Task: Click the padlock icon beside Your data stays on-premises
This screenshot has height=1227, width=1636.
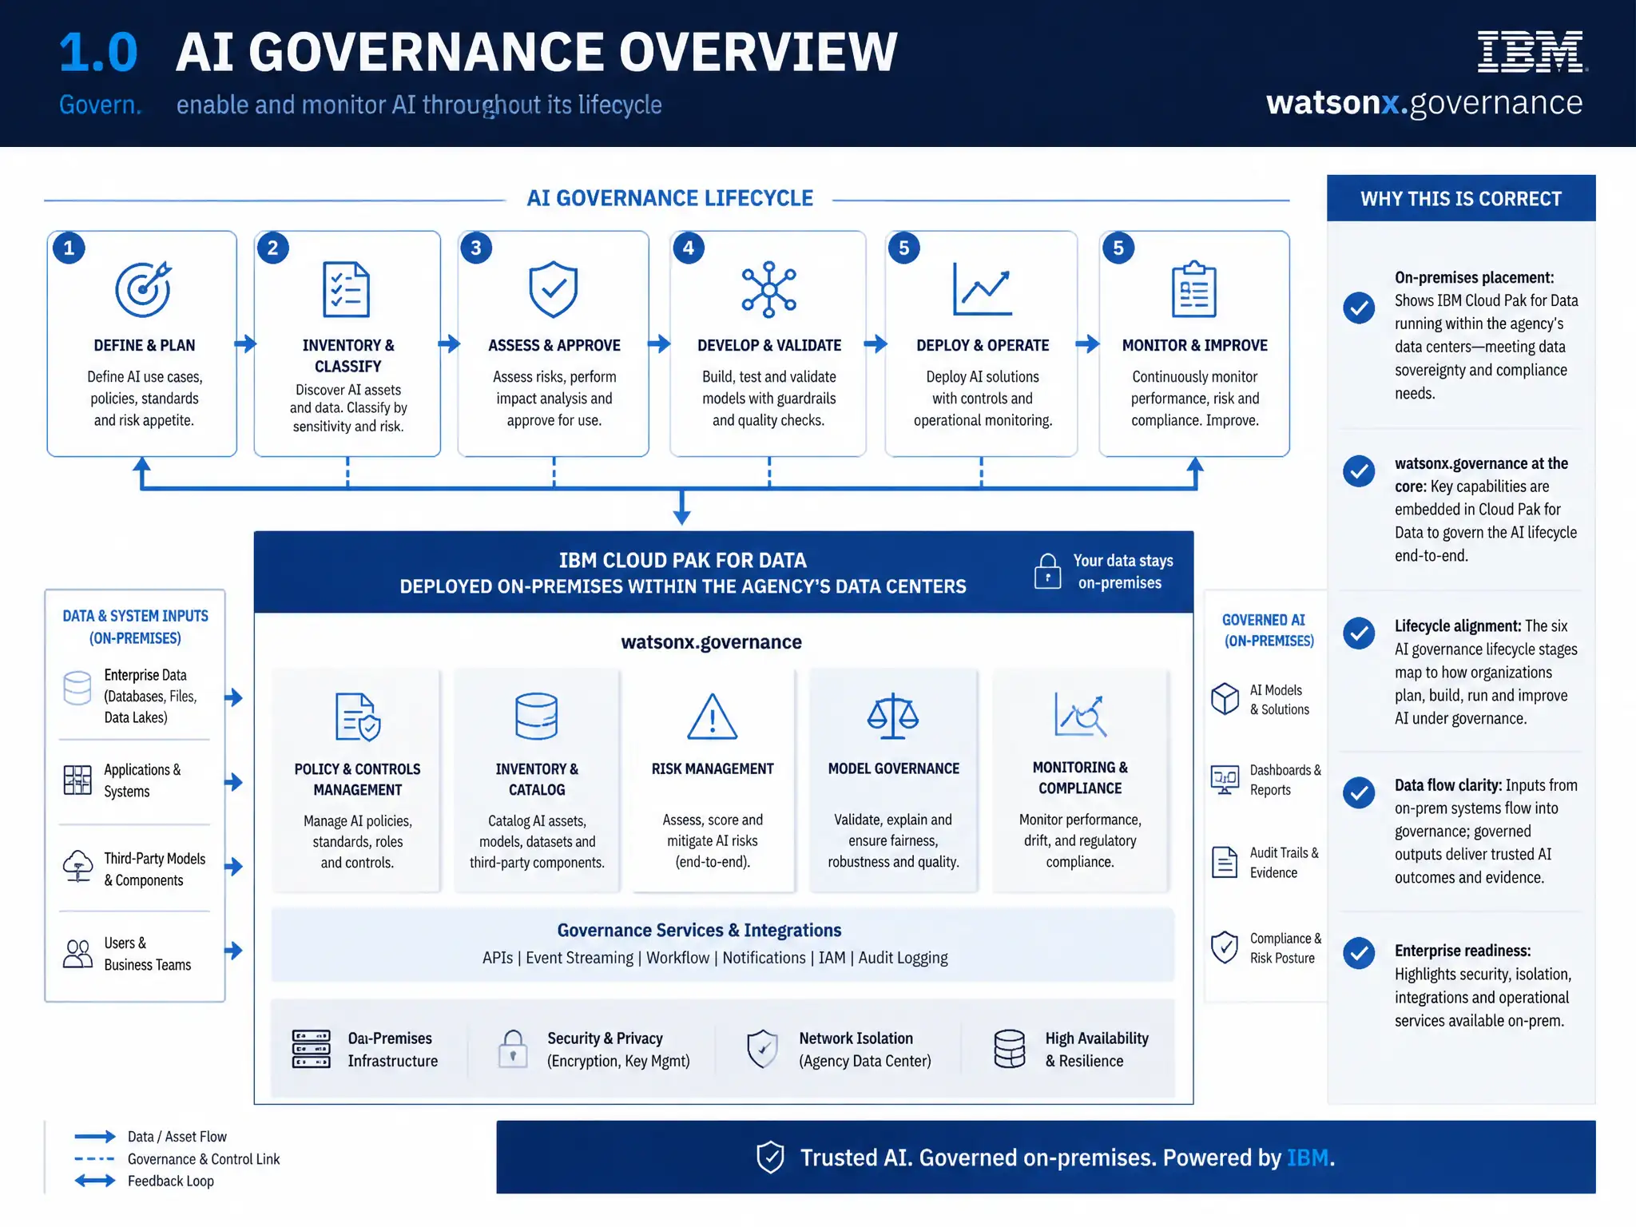Action: click(1047, 571)
